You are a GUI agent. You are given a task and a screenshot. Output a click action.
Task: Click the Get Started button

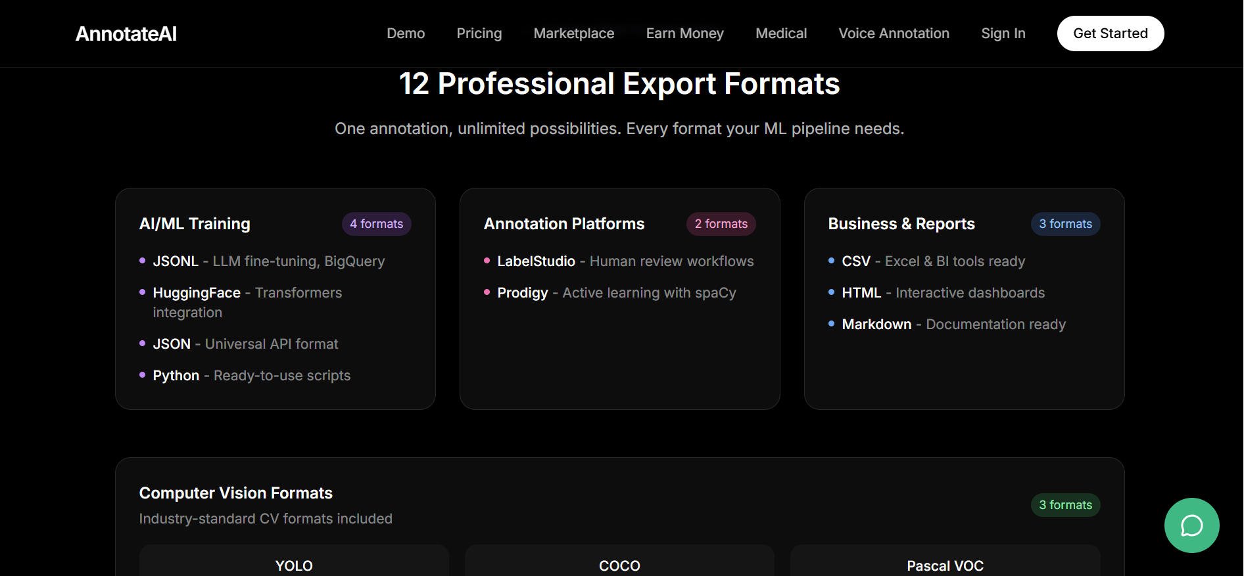[1111, 33]
